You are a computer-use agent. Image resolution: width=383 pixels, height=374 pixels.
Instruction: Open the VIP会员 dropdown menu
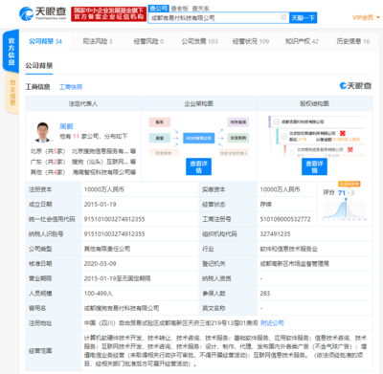click(366, 17)
